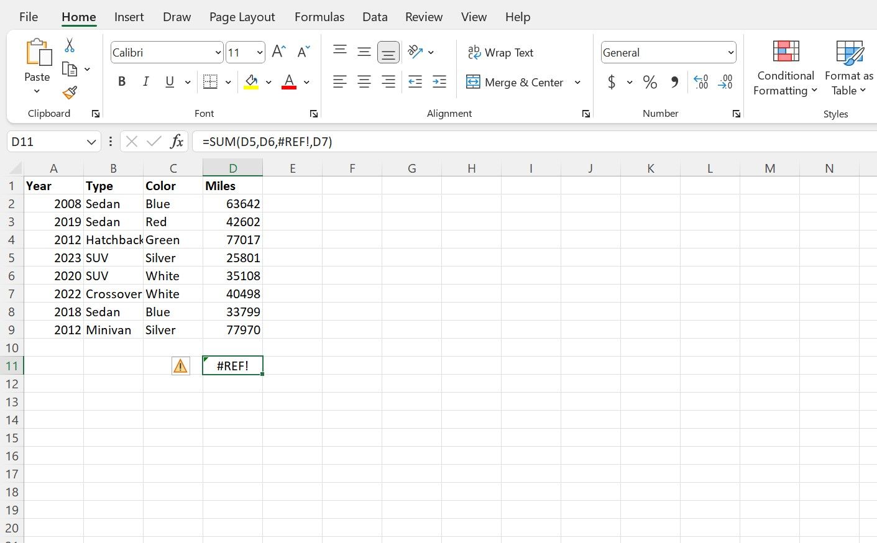The height and width of the screenshot is (543, 877).
Task: Select the Cut icon
Action: 69,45
